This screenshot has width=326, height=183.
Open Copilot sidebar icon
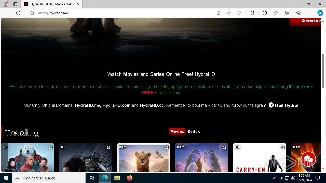pos(320,13)
